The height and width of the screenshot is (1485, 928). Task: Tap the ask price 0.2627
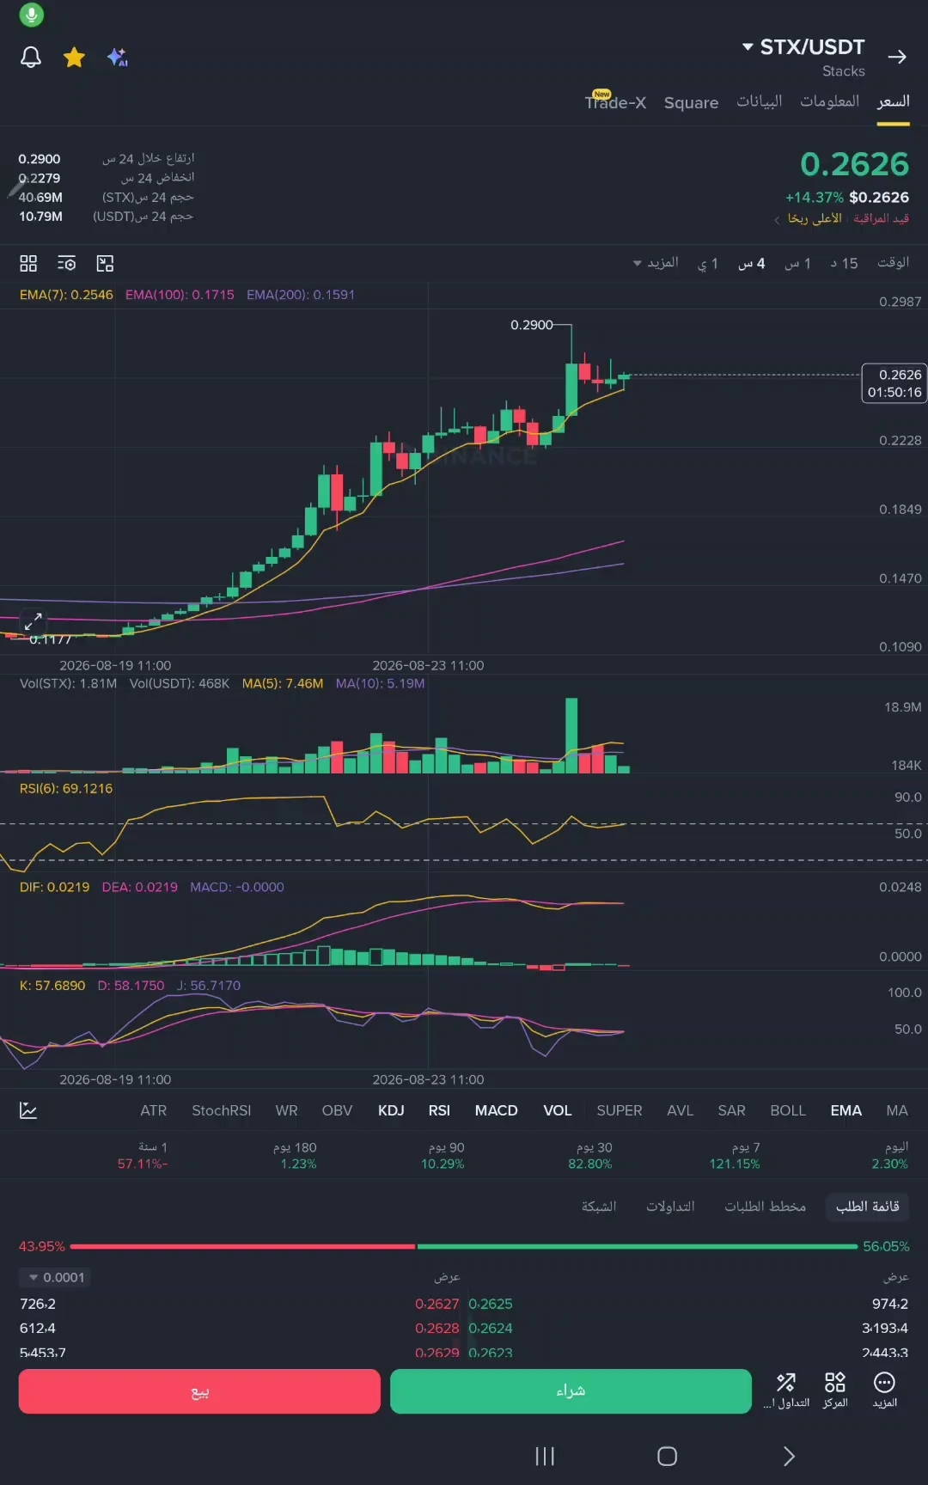[x=437, y=1304]
